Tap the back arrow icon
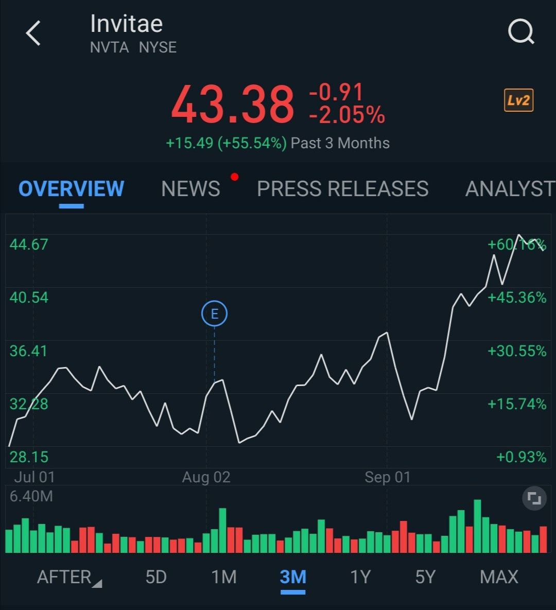 click(x=33, y=33)
